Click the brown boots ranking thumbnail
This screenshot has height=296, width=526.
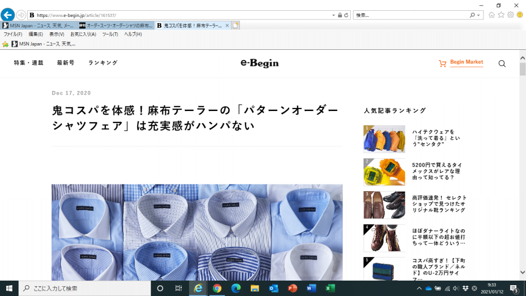384,238
